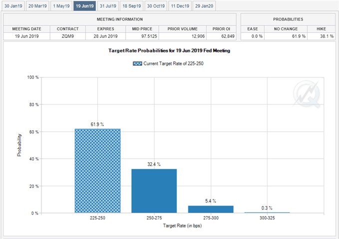Go to the 31 Jul19 tab
The height and width of the screenshot is (239, 339).
[108, 6]
